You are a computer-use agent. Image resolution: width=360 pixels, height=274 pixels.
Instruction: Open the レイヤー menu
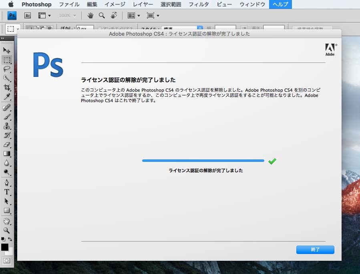coord(143,4)
